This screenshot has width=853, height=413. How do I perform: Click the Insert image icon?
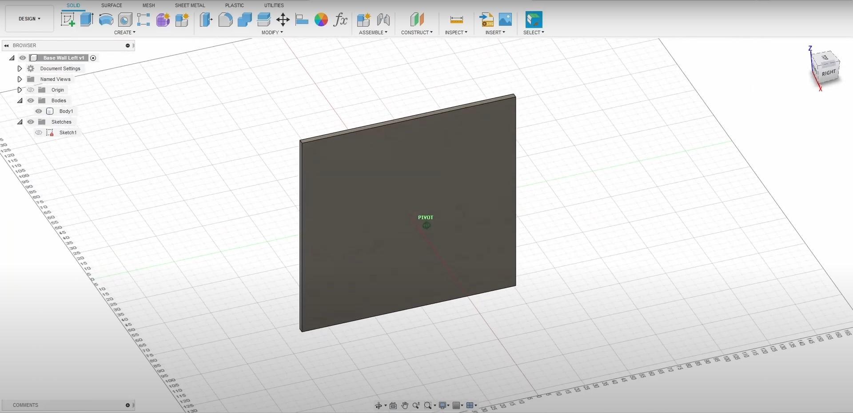505,20
